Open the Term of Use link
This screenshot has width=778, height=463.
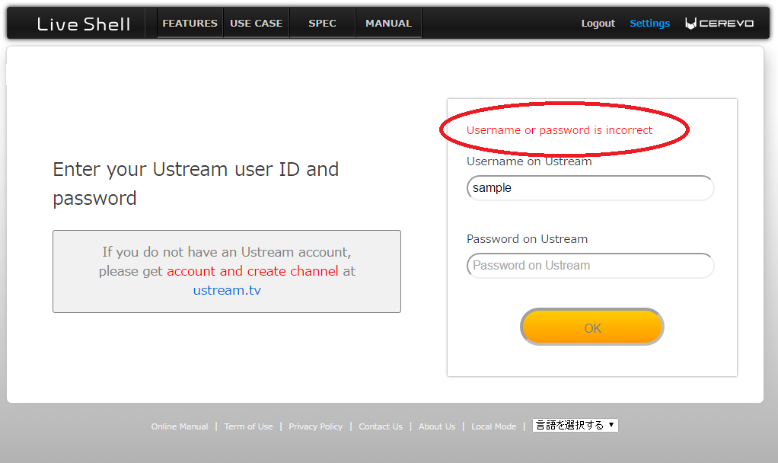pyautogui.click(x=249, y=426)
